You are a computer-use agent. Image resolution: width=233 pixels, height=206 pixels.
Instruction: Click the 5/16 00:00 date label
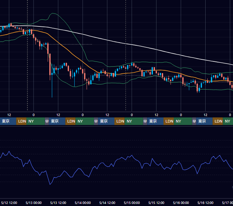[181, 203]
